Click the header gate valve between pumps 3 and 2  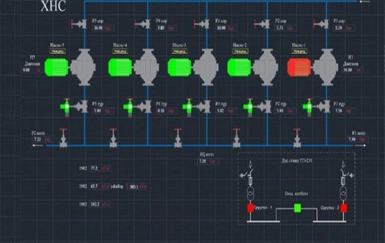click(x=236, y=138)
